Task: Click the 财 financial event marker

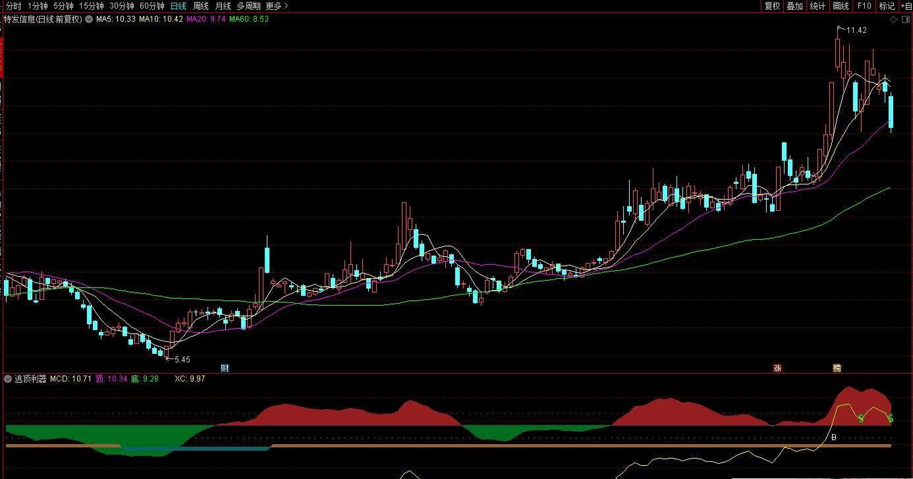Action: coord(225,368)
